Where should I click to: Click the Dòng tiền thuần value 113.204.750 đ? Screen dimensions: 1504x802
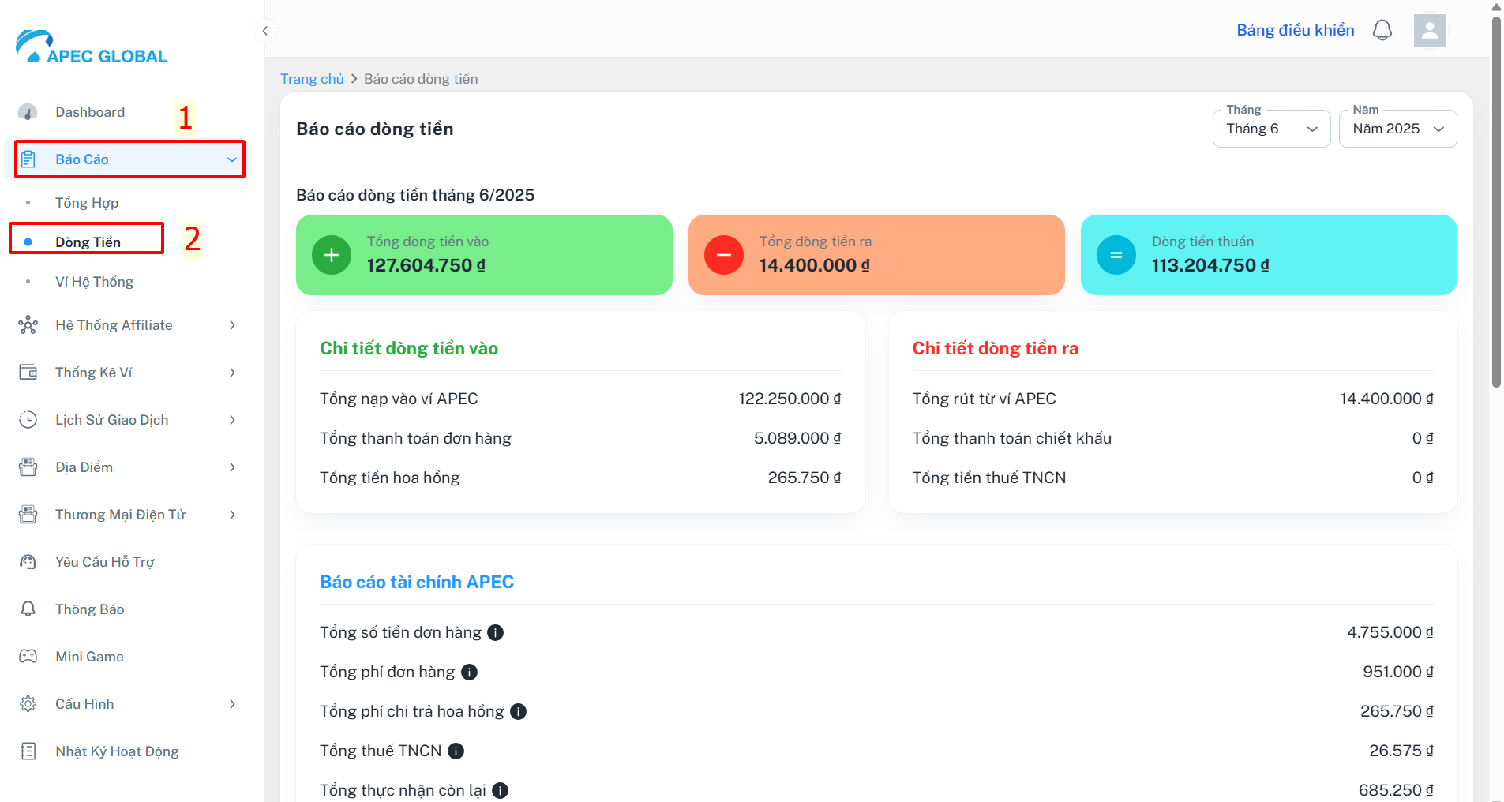tap(1210, 265)
